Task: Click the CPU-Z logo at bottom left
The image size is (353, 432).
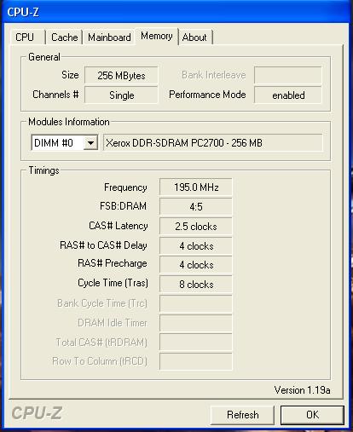Action: coord(37,413)
